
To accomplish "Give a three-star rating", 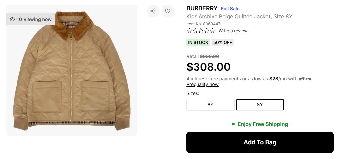I will (201, 31).
